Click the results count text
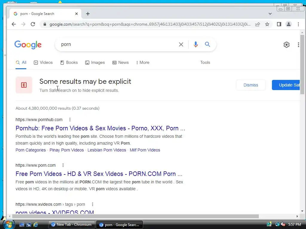This screenshot has height=229, width=306. [x=58, y=109]
